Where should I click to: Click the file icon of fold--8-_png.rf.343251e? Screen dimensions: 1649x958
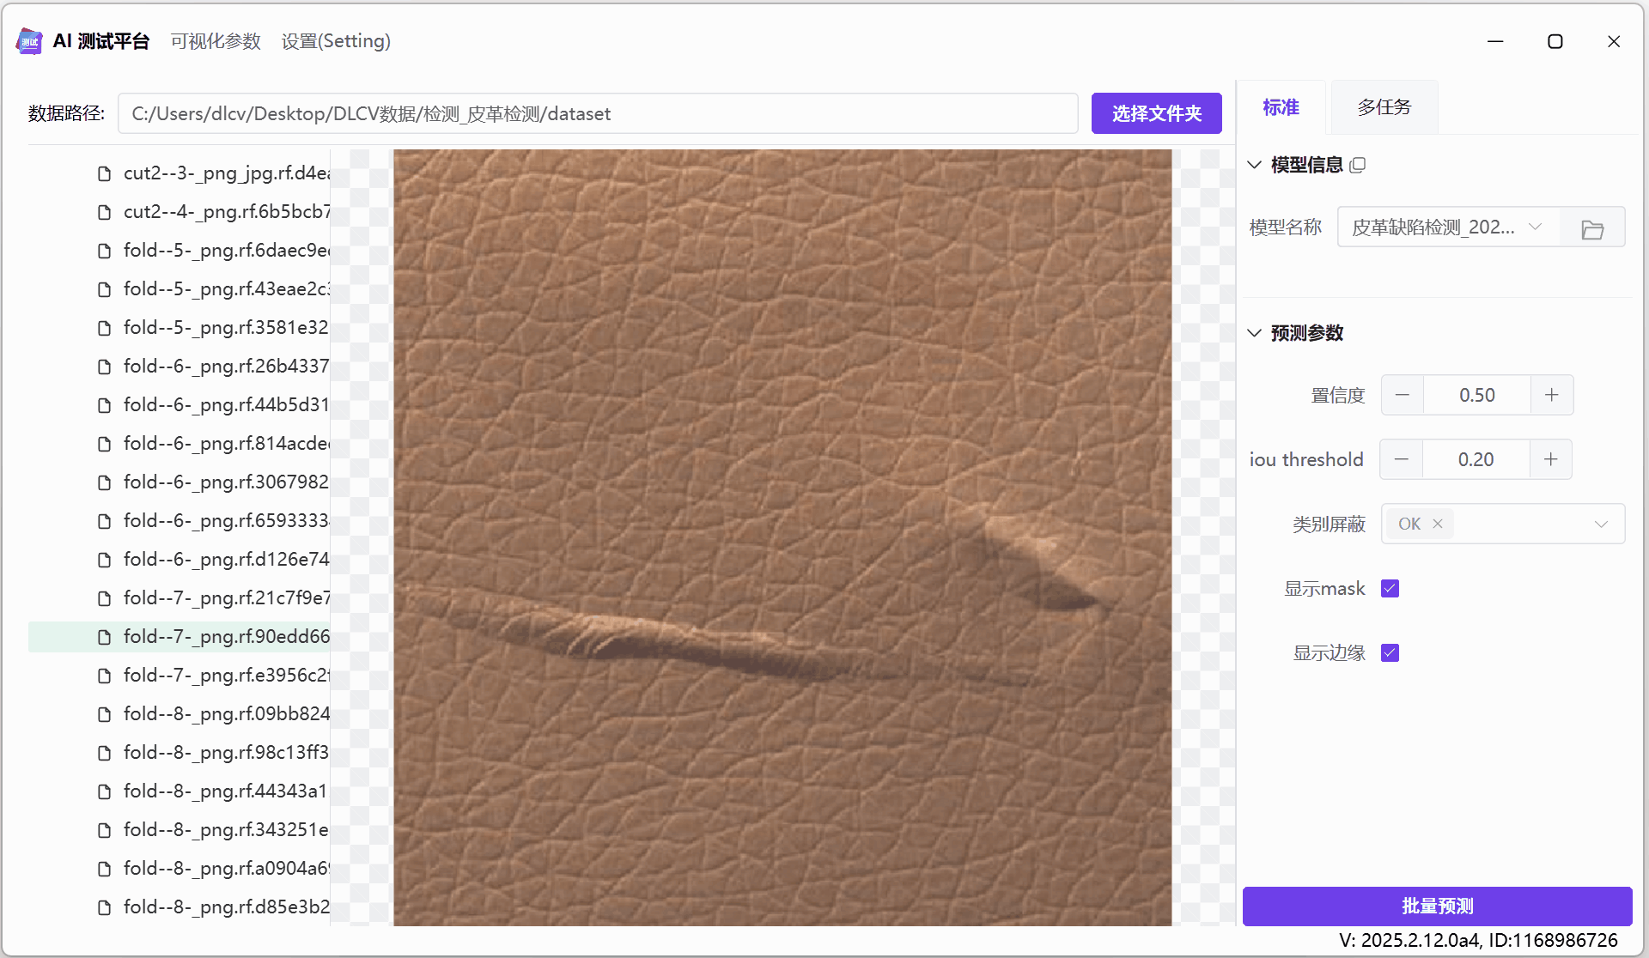tap(105, 830)
